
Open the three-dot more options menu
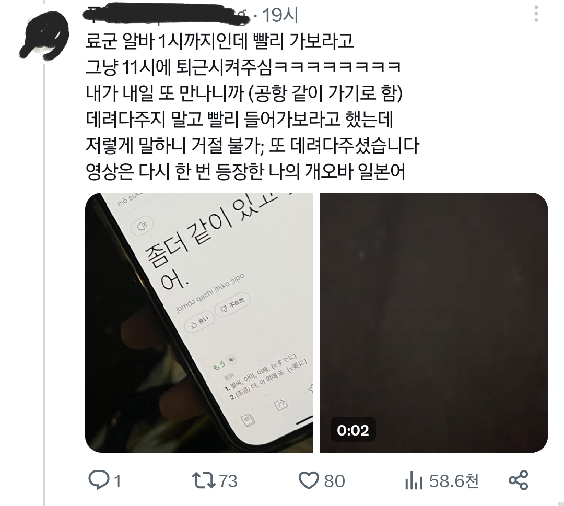point(536,14)
